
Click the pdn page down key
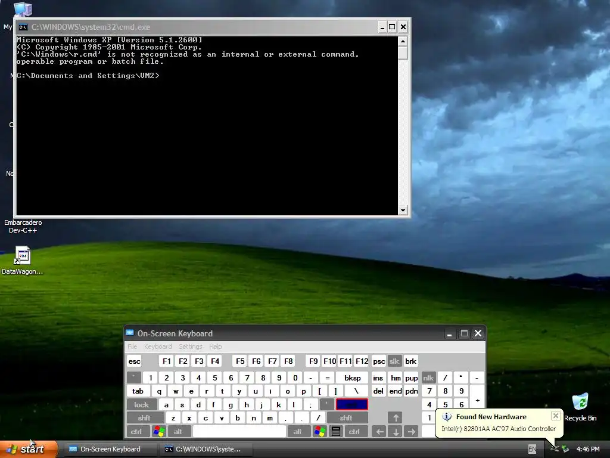(411, 391)
